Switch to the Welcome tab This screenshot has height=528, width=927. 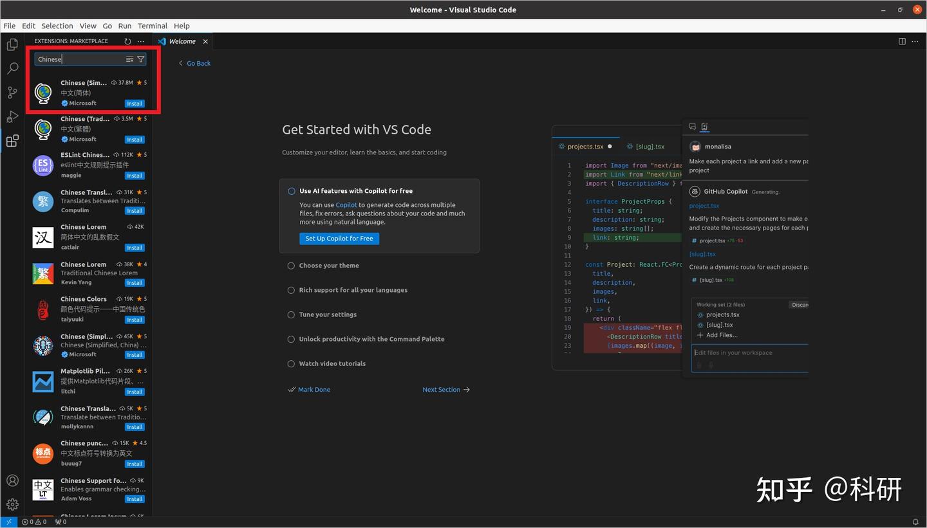pyautogui.click(x=182, y=41)
